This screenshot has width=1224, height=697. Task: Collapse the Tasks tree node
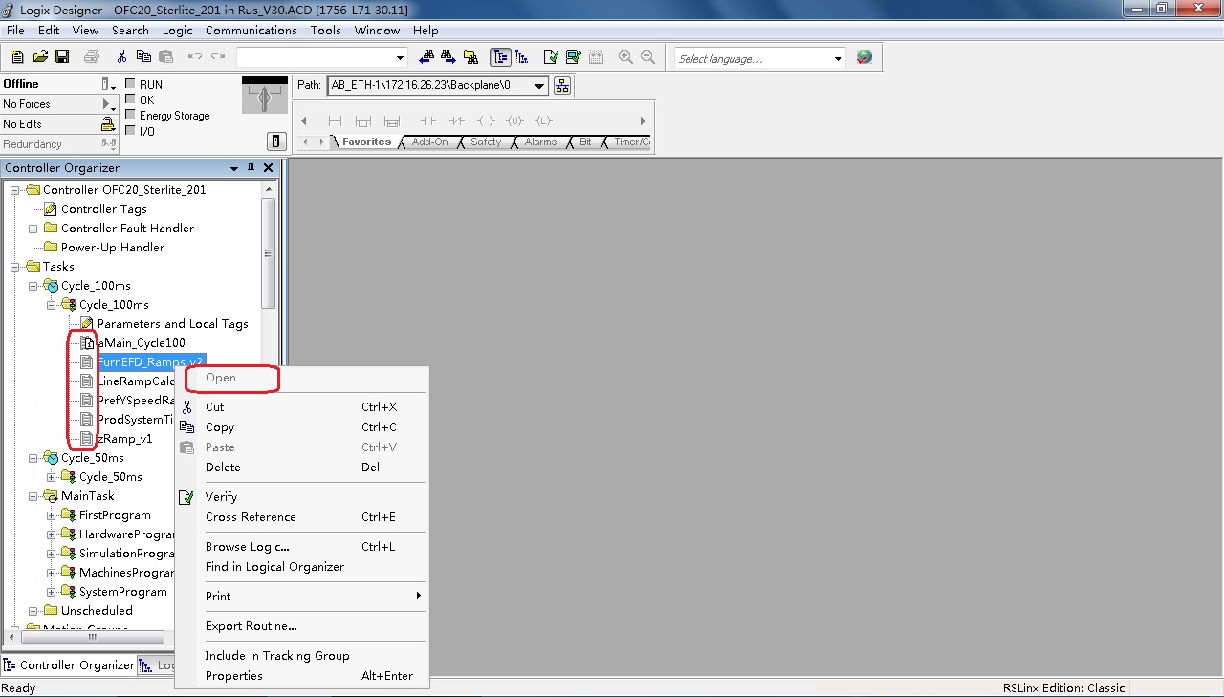[15, 267]
